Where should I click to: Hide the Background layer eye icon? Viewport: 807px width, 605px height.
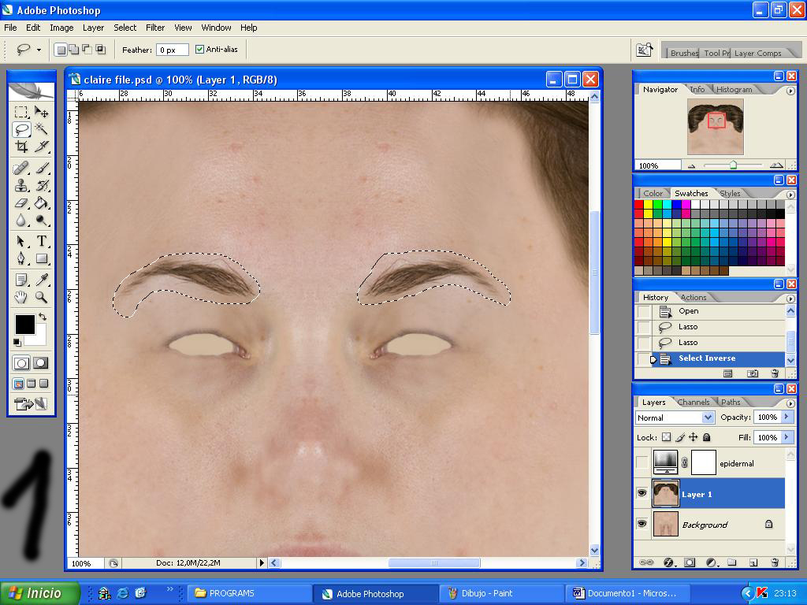pyautogui.click(x=642, y=524)
